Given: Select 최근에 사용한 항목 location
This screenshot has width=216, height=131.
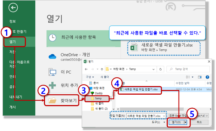Looking at the screenshot, I should [x=84, y=39].
